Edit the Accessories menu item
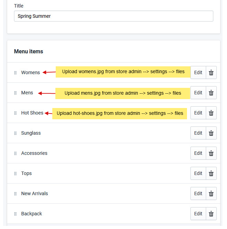Screen dimensions: 227x229 coord(198,153)
